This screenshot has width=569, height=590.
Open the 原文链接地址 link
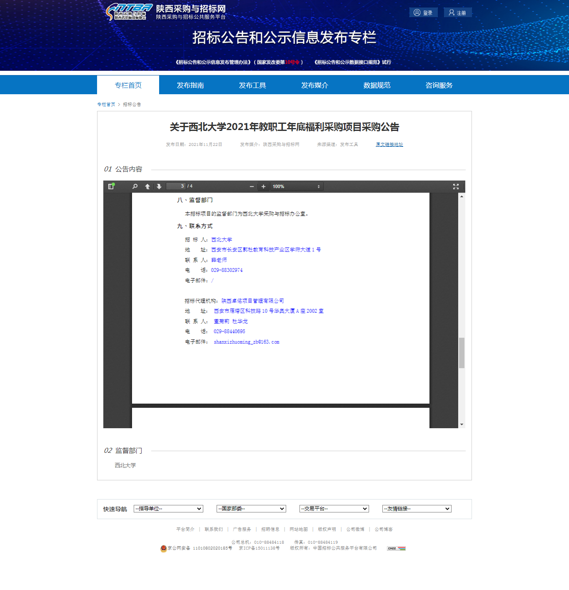[389, 144]
